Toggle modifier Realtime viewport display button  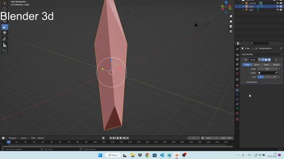pos(266,60)
